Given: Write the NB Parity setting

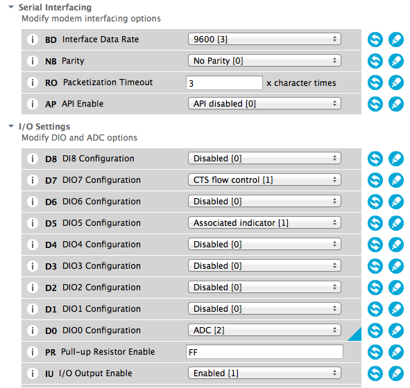Looking at the screenshot, I should point(396,61).
